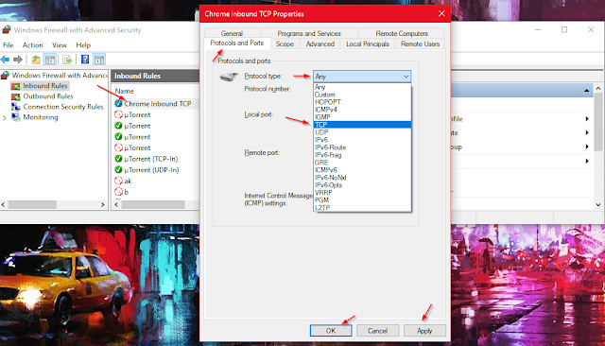Viewport: 605px width, 346px height.
Task: Expand the submenu arrow on the 'ate' action row
Action: [x=587, y=132]
